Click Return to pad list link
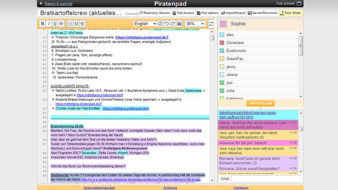The width and height of the screenshot is (338, 190). [58, 4]
